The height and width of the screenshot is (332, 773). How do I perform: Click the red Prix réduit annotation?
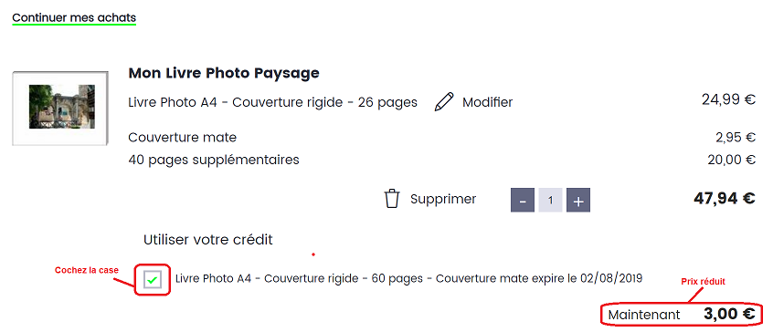(x=703, y=282)
